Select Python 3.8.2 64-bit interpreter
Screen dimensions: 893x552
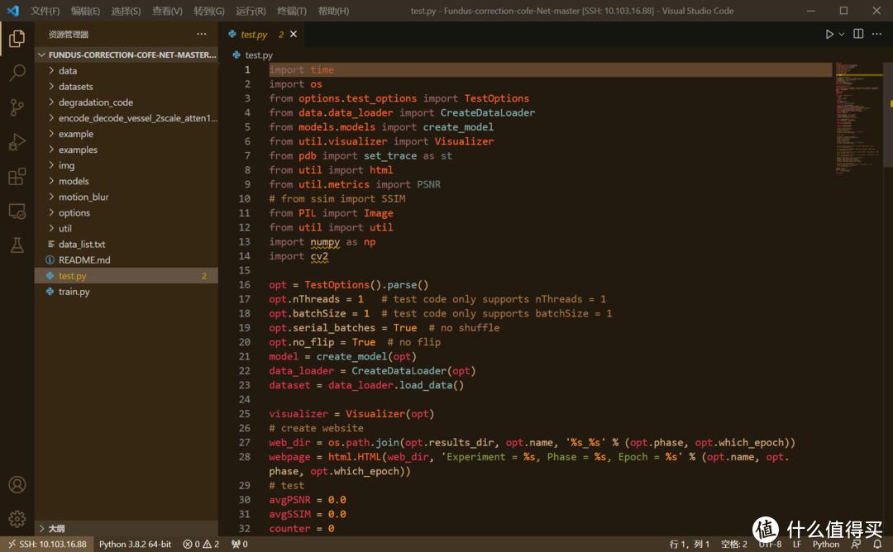(135, 545)
